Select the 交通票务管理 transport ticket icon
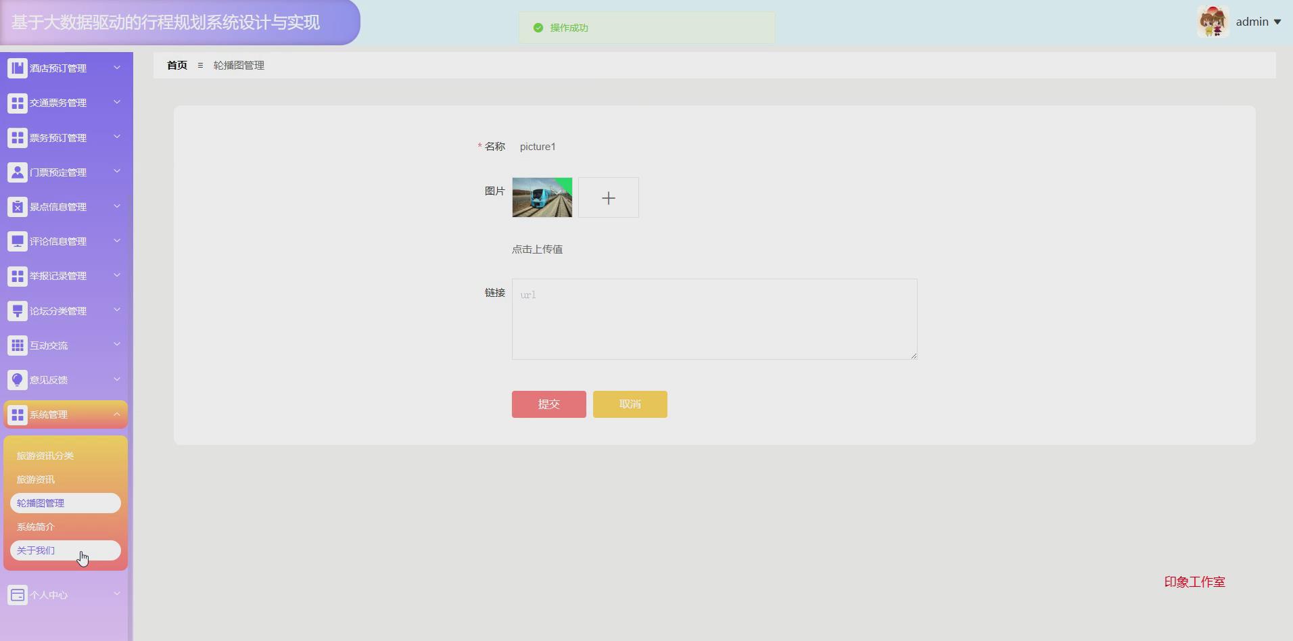 17,103
